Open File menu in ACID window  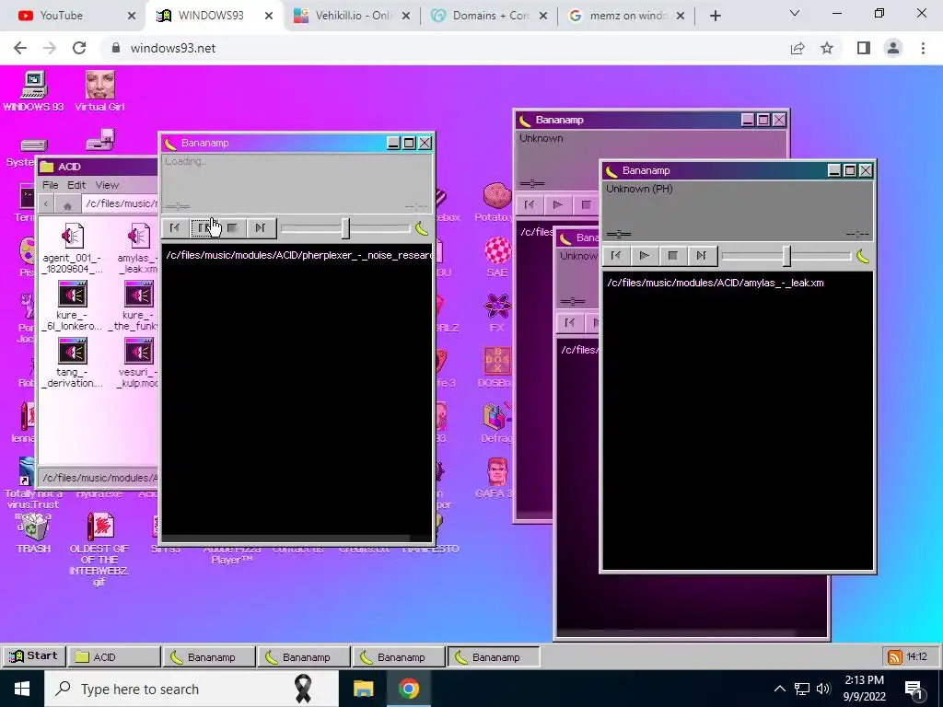pyautogui.click(x=50, y=185)
